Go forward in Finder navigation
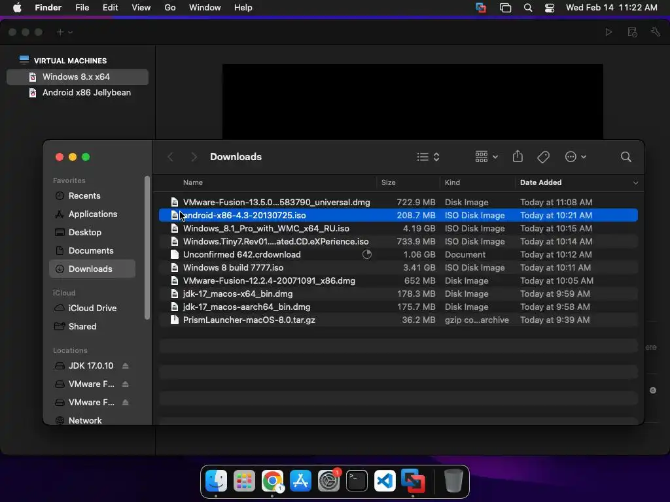670x502 pixels. coord(194,157)
